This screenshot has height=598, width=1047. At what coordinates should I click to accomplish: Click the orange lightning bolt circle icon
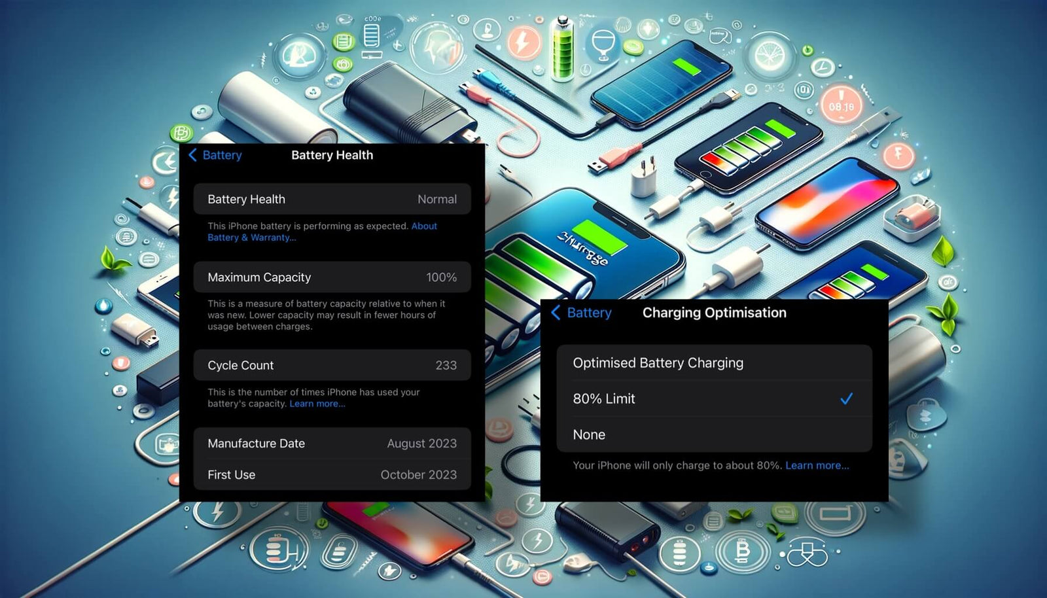(x=523, y=43)
